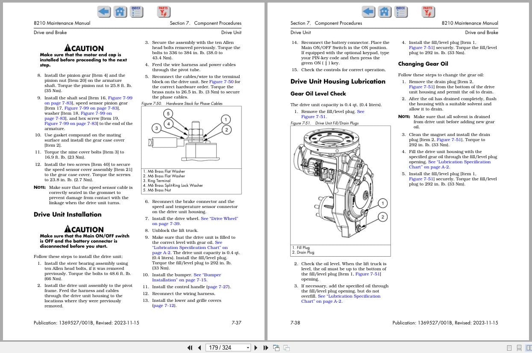
Task: Follow the '(page 7-27)' control handle link
Action: click(x=218, y=286)
